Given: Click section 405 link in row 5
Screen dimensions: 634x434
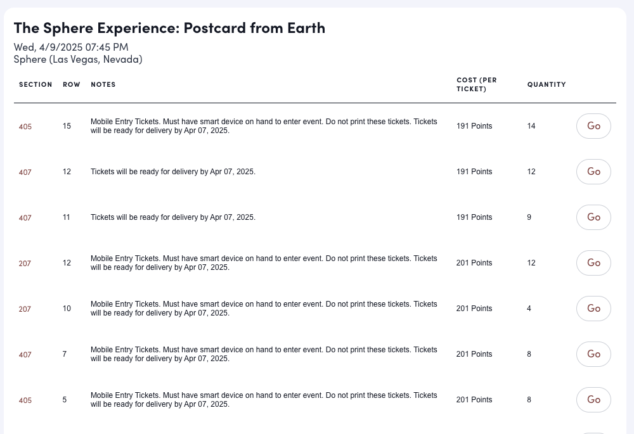Looking at the screenshot, I should pos(25,400).
